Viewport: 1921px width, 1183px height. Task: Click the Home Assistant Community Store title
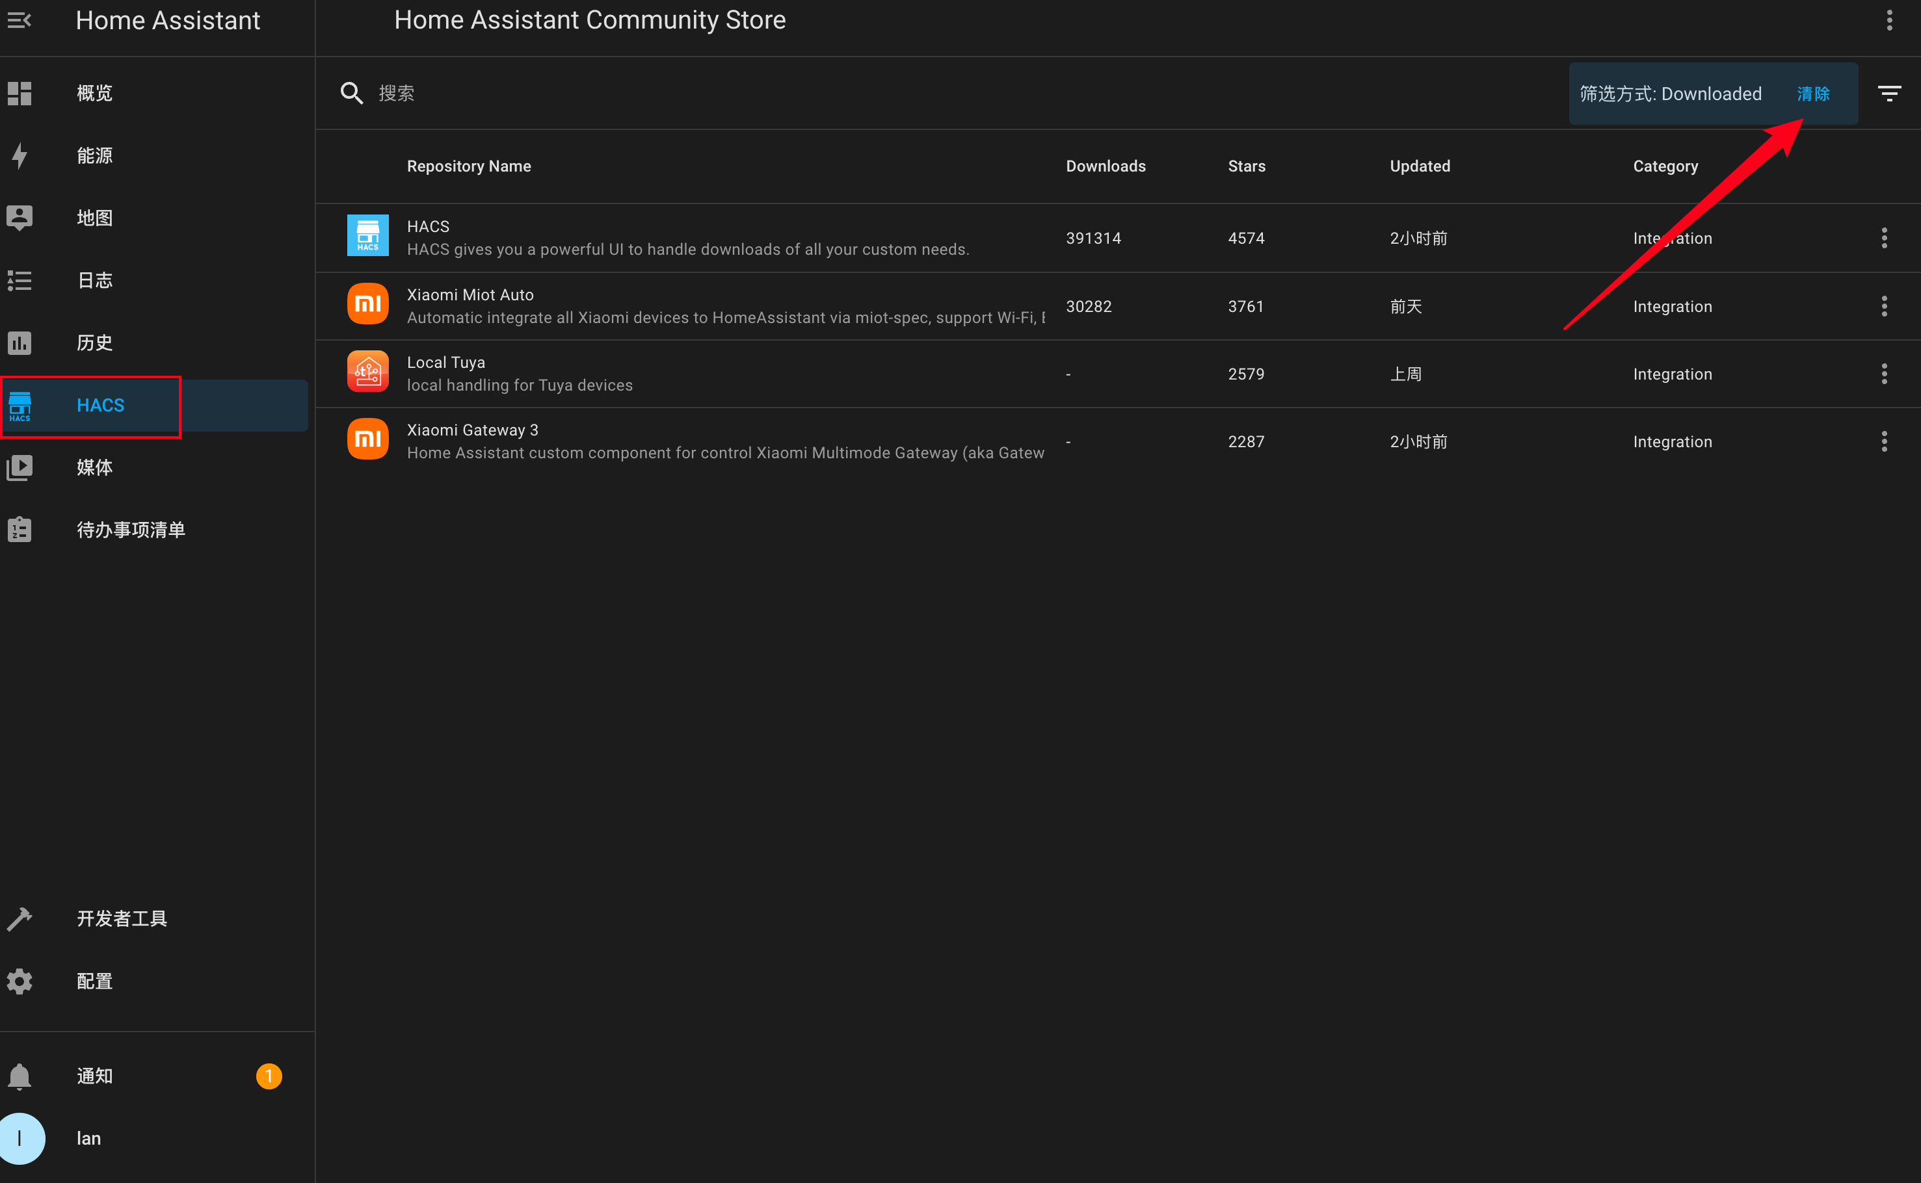[589, 19]
